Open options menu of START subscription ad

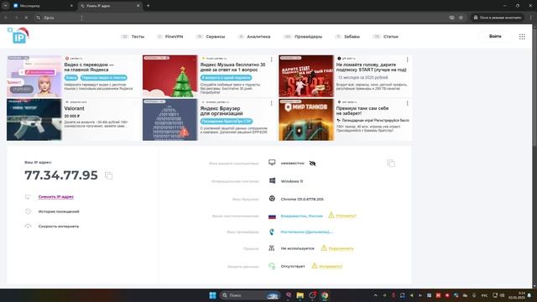tap(407, 60)
